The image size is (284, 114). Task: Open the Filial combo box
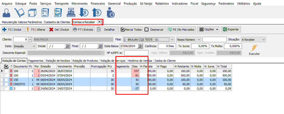[172, 40]
